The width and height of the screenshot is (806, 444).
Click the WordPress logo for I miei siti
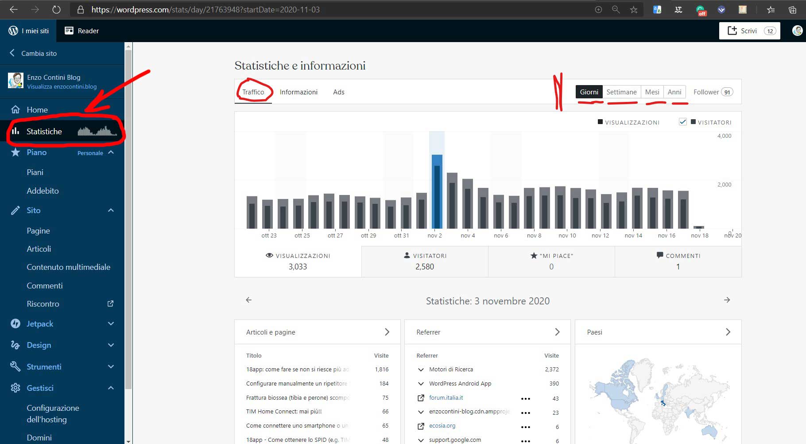[x=13, y=31]
